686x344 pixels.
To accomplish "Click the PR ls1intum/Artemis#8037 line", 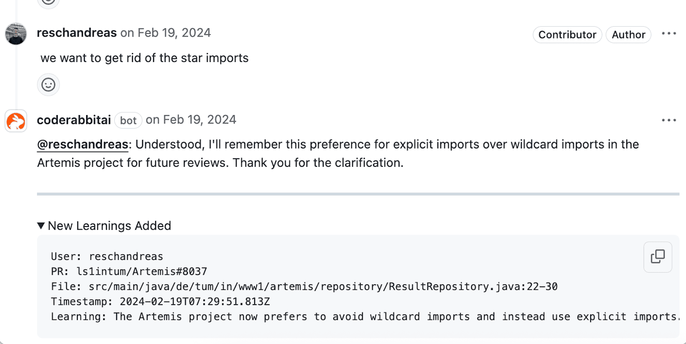I will click(x=129, y=271).
